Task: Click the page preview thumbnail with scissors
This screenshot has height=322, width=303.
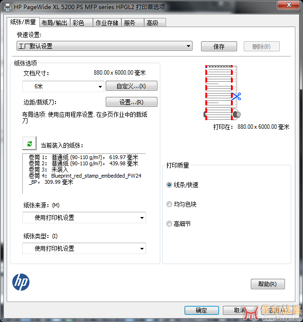Action: (x=222, y=93)
